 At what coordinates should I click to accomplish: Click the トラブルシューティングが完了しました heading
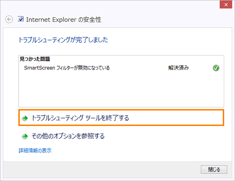pyautogui.click(x=63, y=40)
